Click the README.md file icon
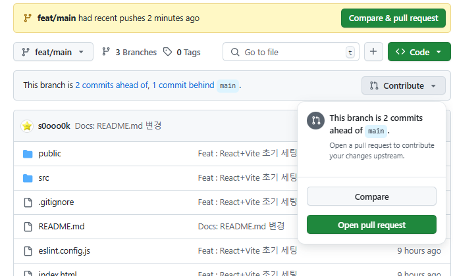Viewport: 453px width, 276px height. coord(28,227)
